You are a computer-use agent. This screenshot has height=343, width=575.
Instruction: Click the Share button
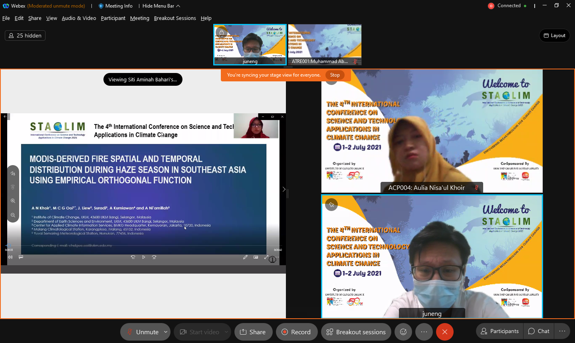253,332
